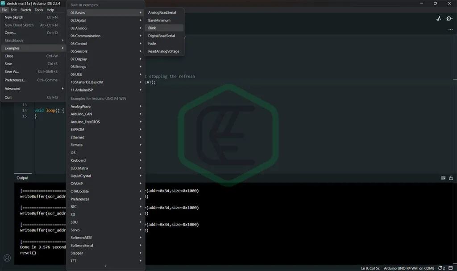Screen dimensions: 457x271
Task: Click the scroll-down arrow at examples menu bottom
Action: click(x=105, y=266)
